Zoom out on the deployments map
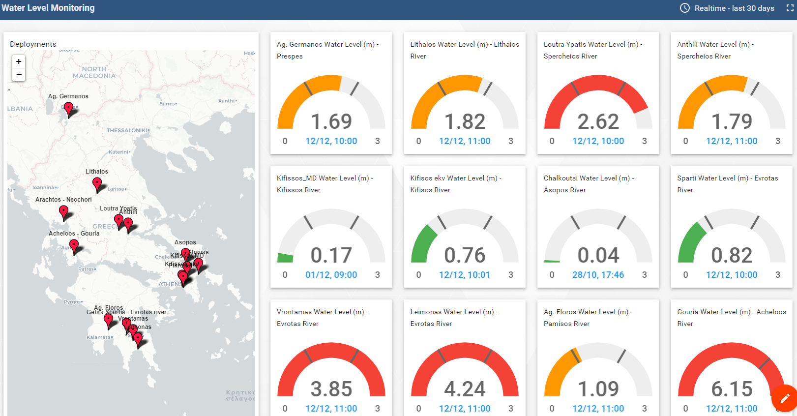797x416 pixels. tap(19, 75)
